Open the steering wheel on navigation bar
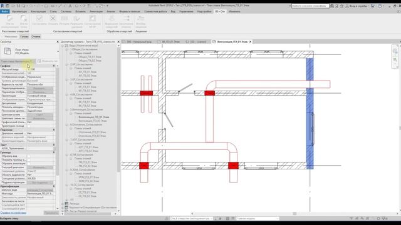The height and width of the screenshot is (225, 401). tap(395, 51)
